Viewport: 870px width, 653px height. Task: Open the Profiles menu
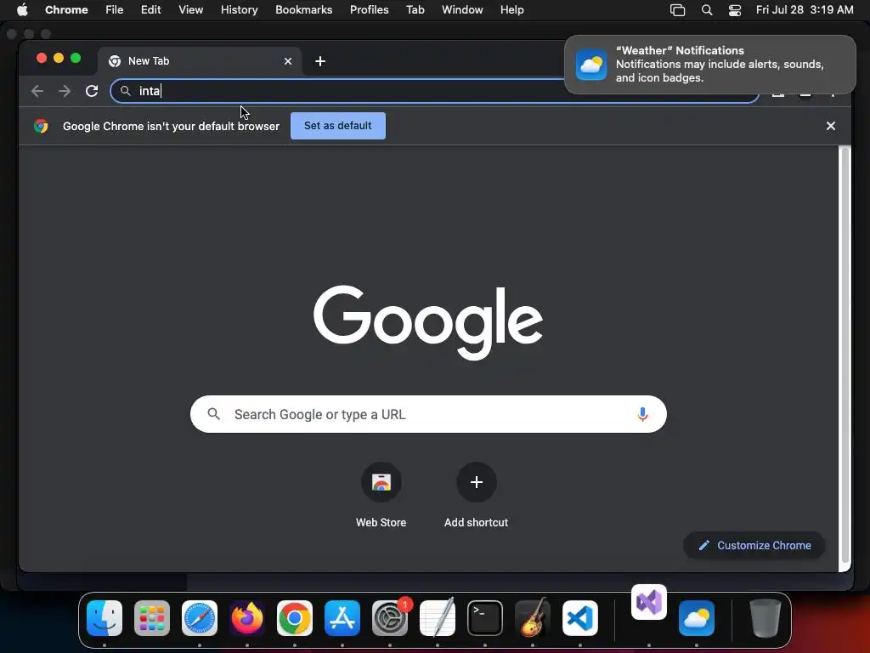click(x=369, y=10)
